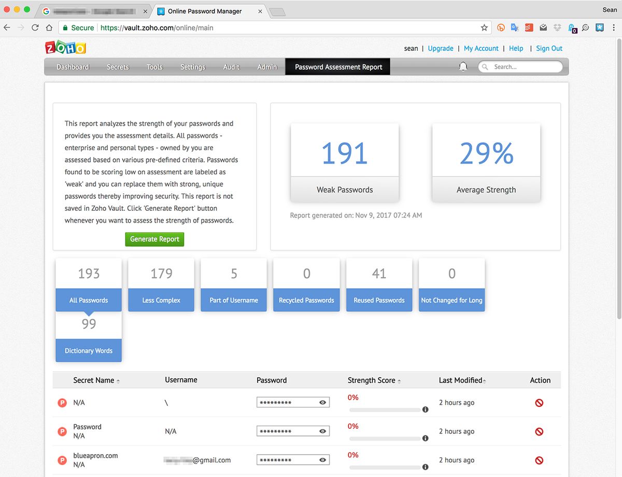Screen dimensions: 622x477
Task: Toggle password visibility for blueapron.com
Action: click(323, 460)
